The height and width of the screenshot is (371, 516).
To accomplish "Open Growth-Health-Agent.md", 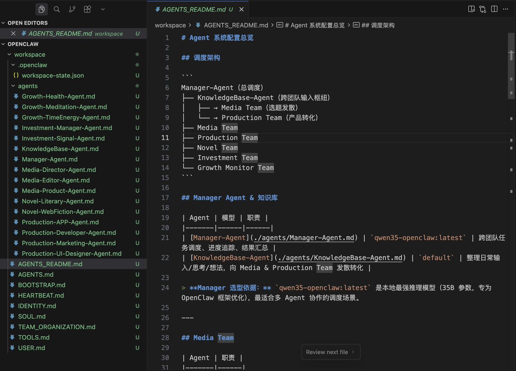I will point(58,96).
